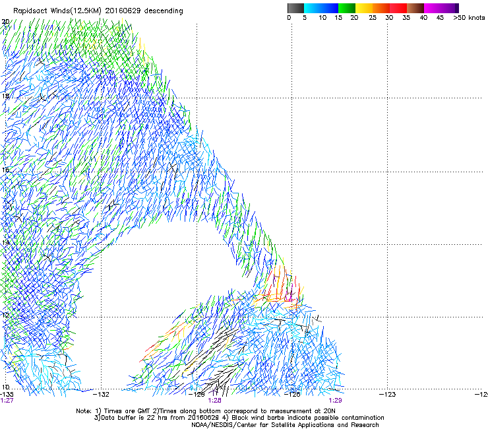488x429 pixels.
Task: Click the longitude label -129
Action: coord(197,395)
